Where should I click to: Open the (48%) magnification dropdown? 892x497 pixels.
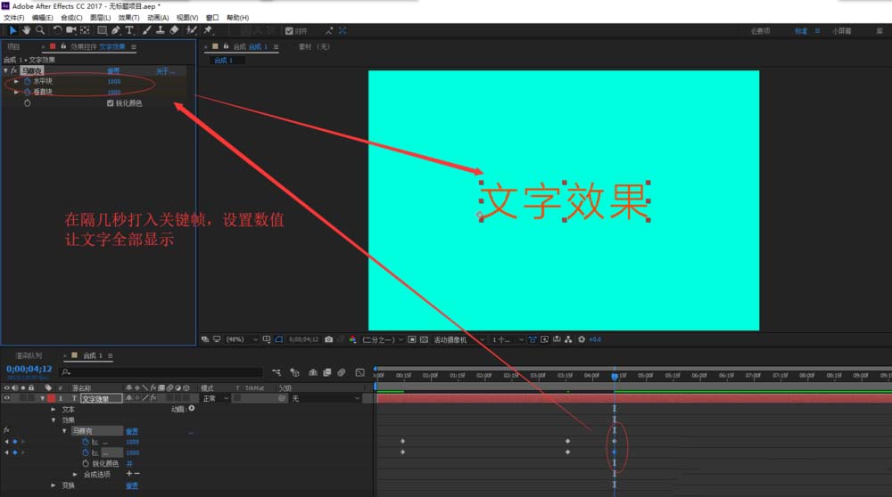(242, 339)
